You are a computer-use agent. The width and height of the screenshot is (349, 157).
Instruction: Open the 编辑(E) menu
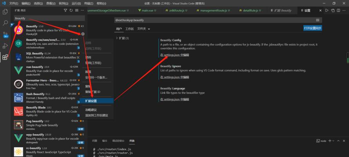[x=26, y=4]
